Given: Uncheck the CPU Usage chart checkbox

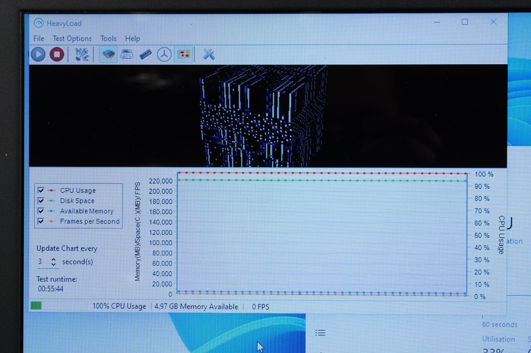Looking at the screenshot, I should coord(41,190).
